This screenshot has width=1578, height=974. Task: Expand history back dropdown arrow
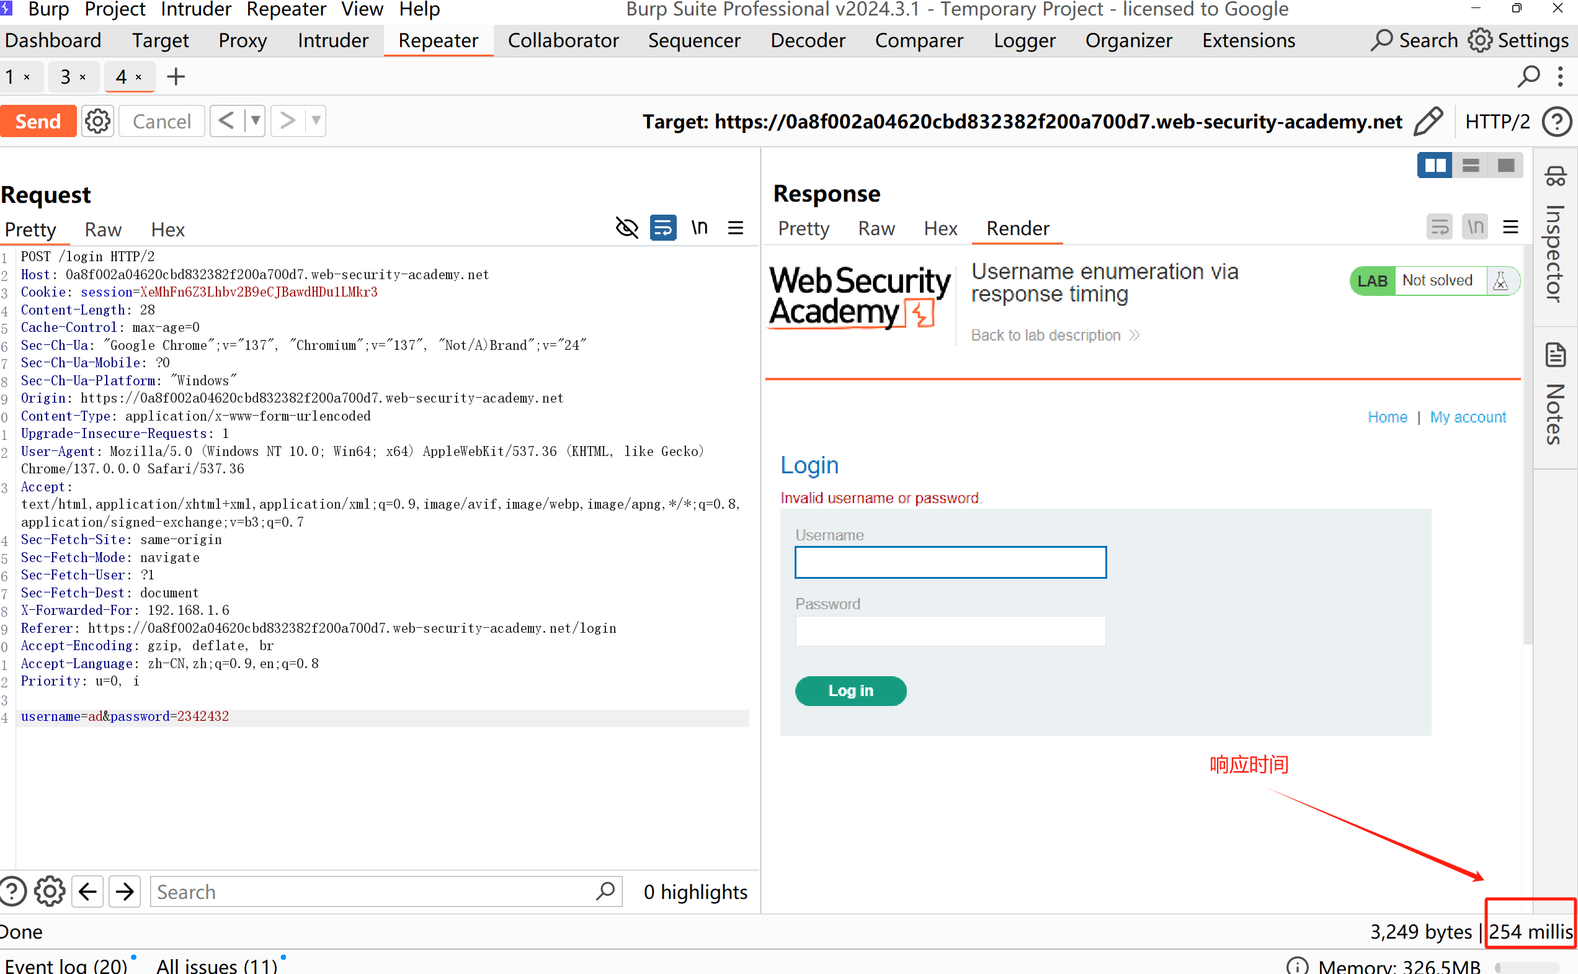coord(256,120)
